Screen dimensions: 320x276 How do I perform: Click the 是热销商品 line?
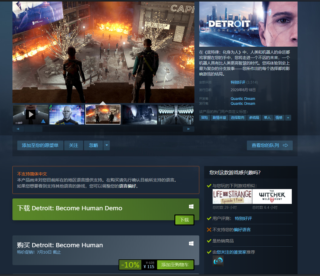[x=223, y=241]
